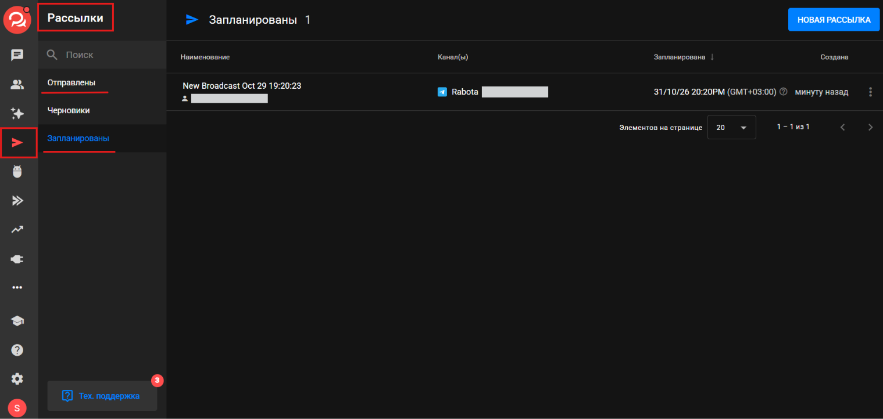Open the academy graduation cap icon

tap(17, 321)
